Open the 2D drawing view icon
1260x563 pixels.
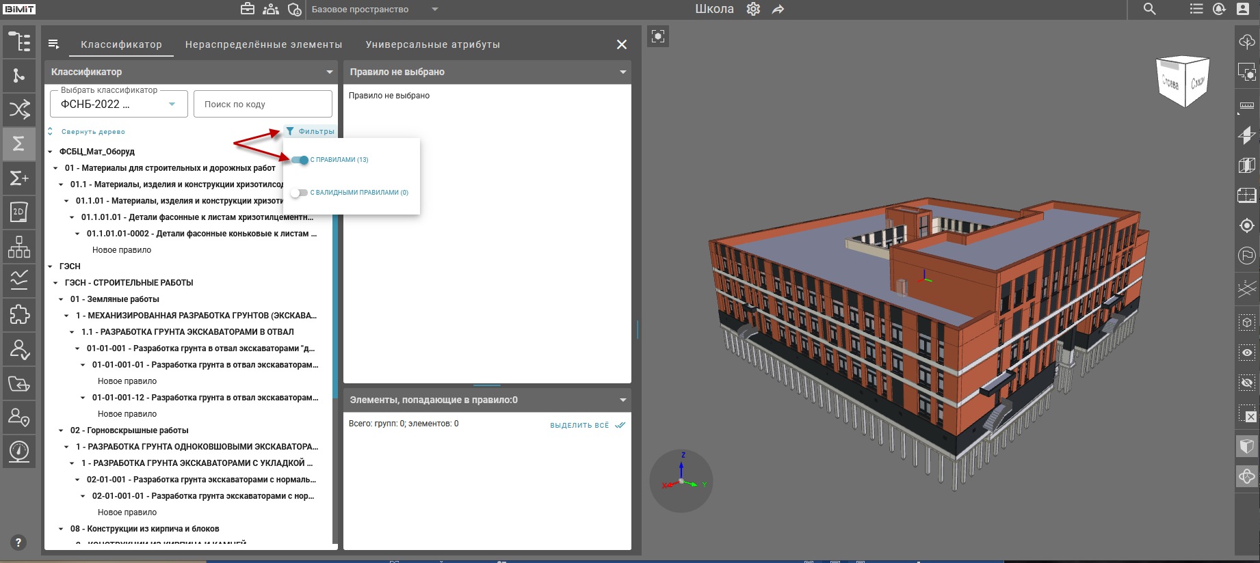(x=19, y=212)
